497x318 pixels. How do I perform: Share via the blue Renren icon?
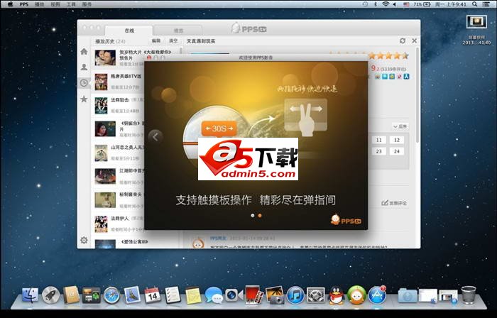point(406,77)
